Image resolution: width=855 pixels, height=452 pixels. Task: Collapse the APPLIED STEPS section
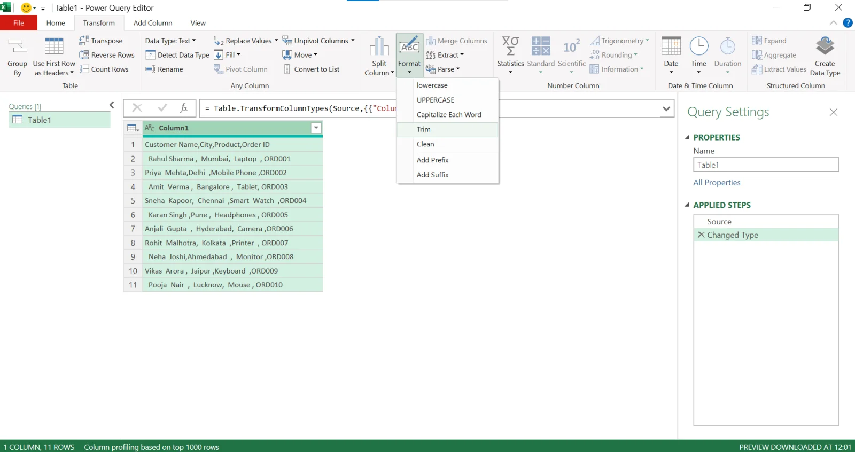point(687,205)
